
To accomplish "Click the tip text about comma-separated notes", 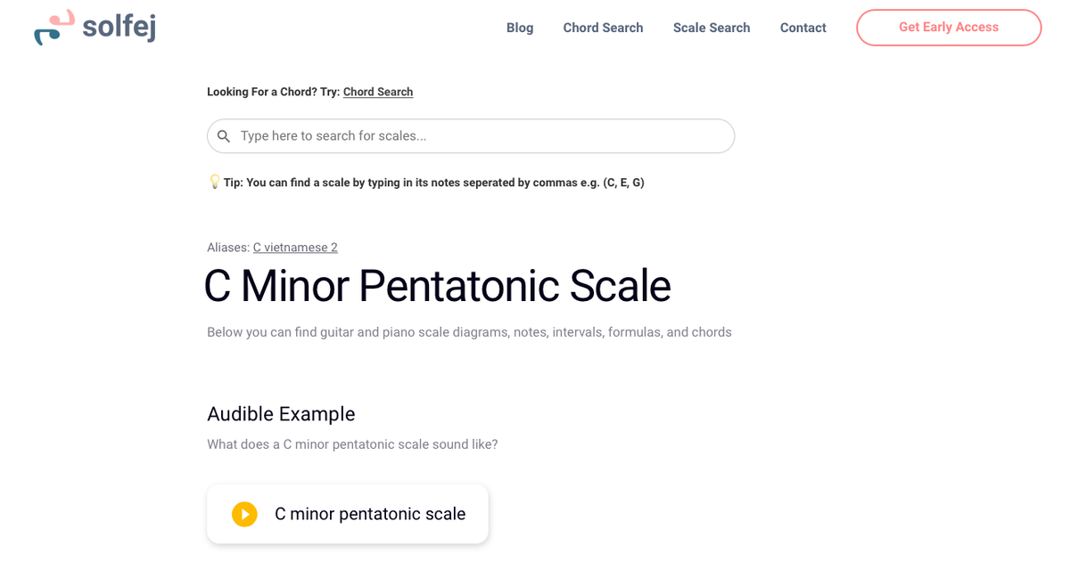I will click(434, 183).
